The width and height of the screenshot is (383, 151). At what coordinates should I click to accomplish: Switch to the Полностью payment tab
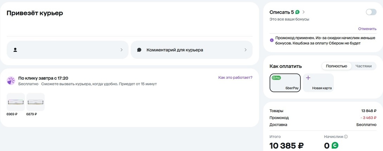[336, 66]
